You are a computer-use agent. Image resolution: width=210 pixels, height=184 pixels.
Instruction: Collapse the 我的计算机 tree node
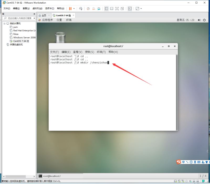click(x=4, y=24)
